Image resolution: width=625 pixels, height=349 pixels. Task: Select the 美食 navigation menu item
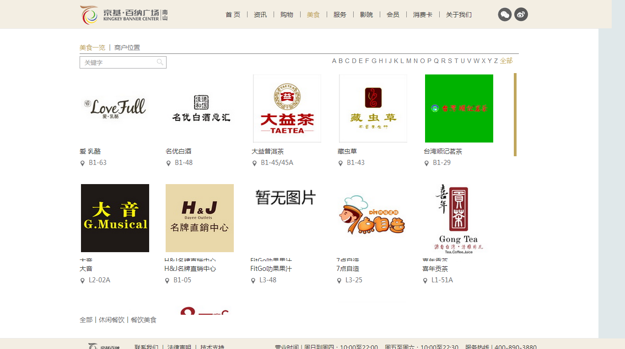click(x=314, y=14)
